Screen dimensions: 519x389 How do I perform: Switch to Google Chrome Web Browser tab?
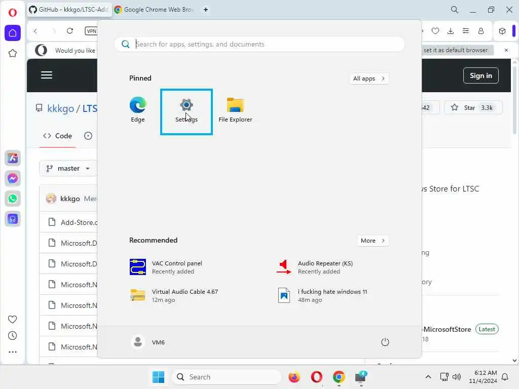coord(155,10)
